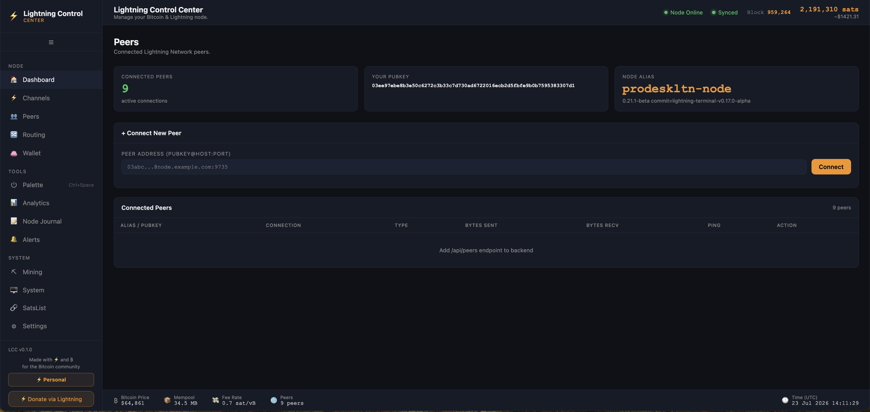Toggle the hamburger sidebar collapse icon

(x=51, y=42)
